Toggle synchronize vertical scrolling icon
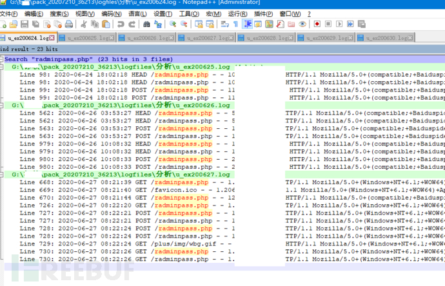The width and height of the screenshot is (445, 286). pos(199,24)
